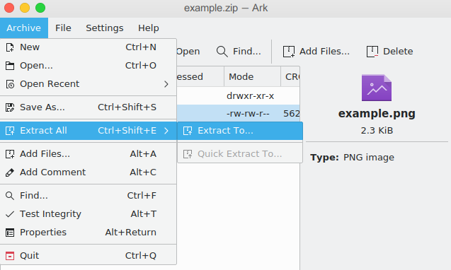Open the Help menu
The height and width of the screenshot is (270, 451).
[149, 28]
